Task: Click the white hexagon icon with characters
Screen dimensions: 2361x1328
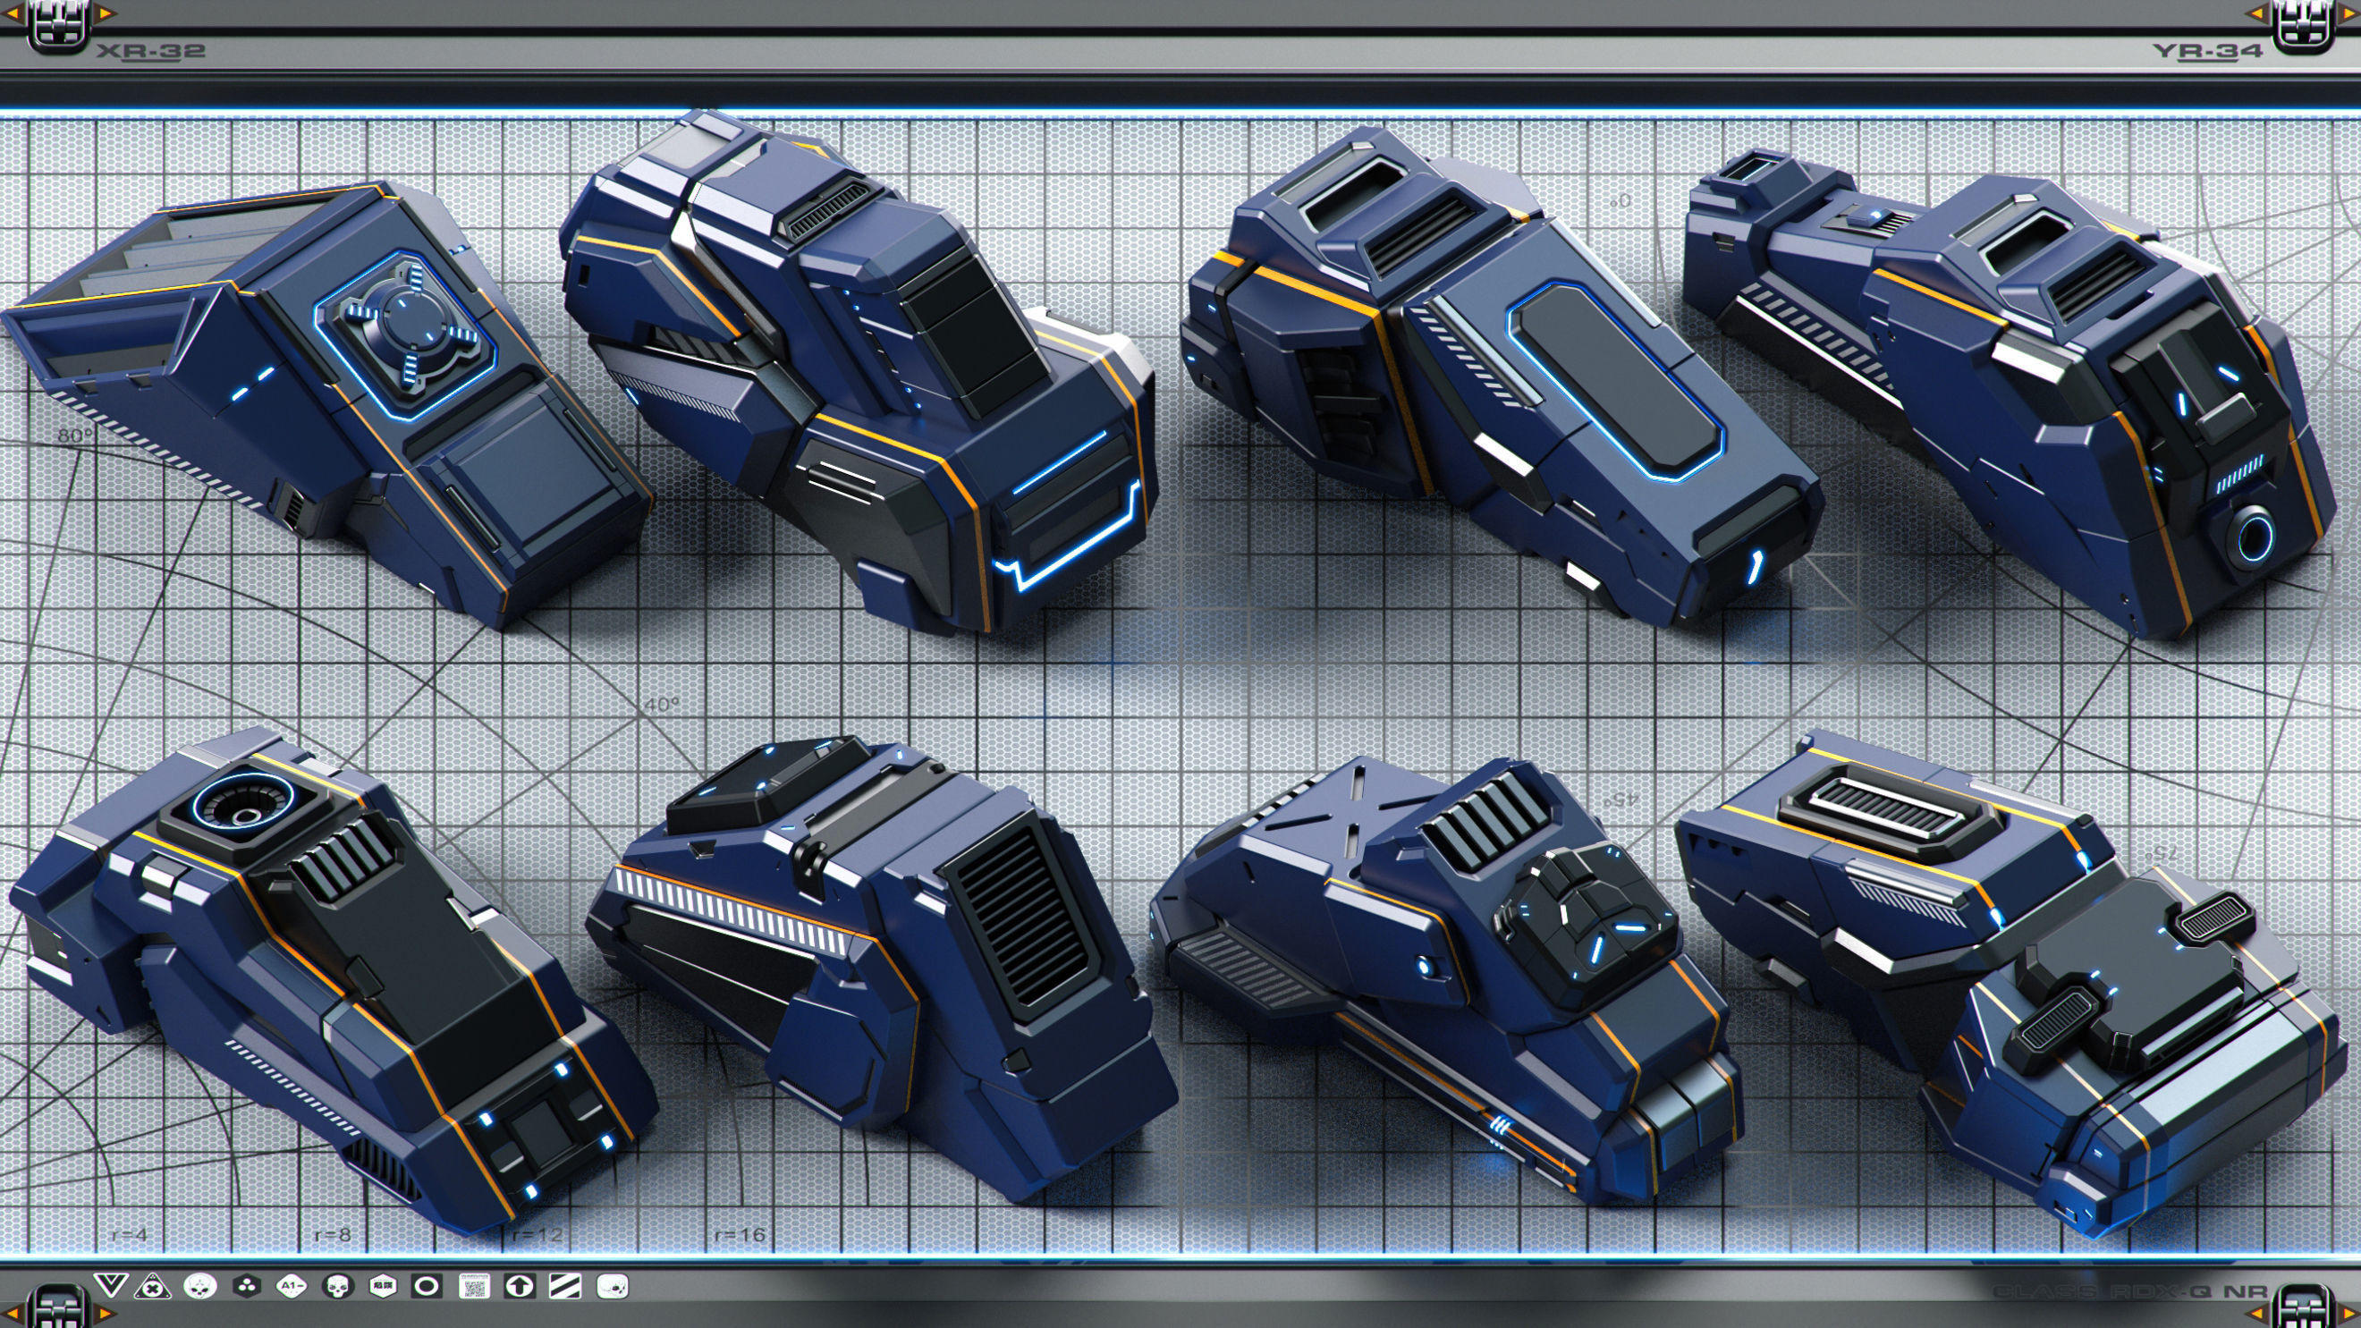Action: tap(382, 1287)
